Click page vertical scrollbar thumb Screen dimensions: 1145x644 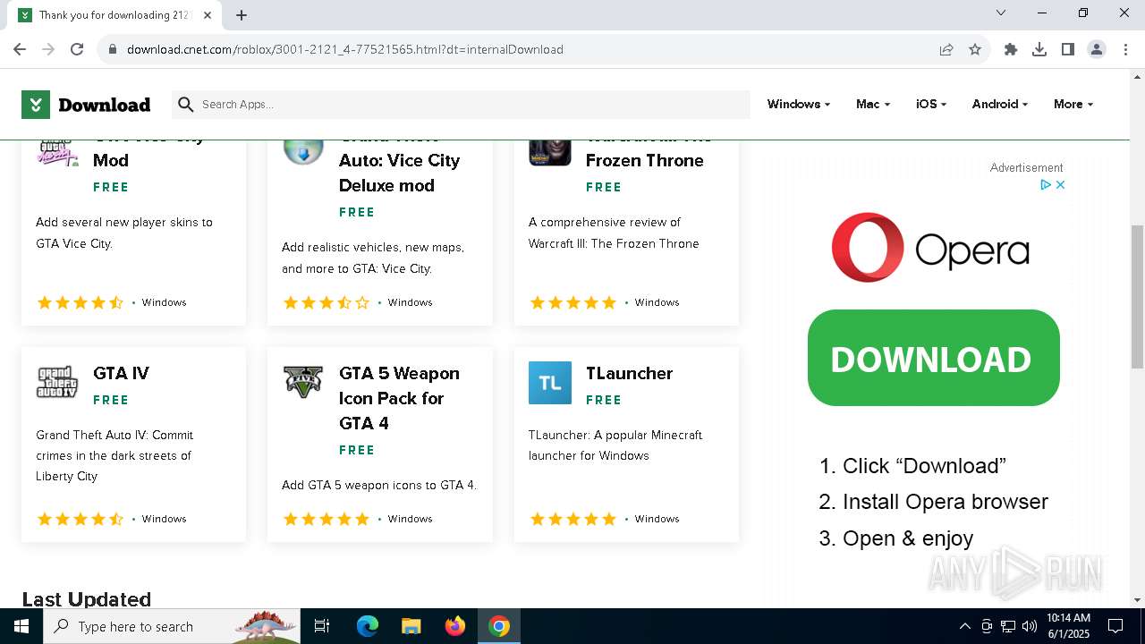[x=1137, y=296]
